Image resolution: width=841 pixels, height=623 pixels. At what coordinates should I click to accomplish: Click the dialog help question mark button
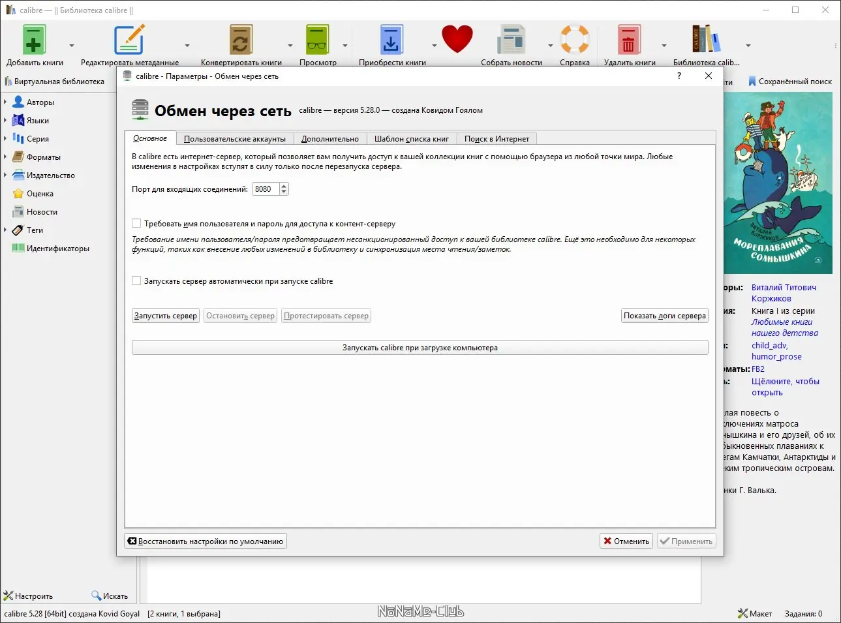679,76
